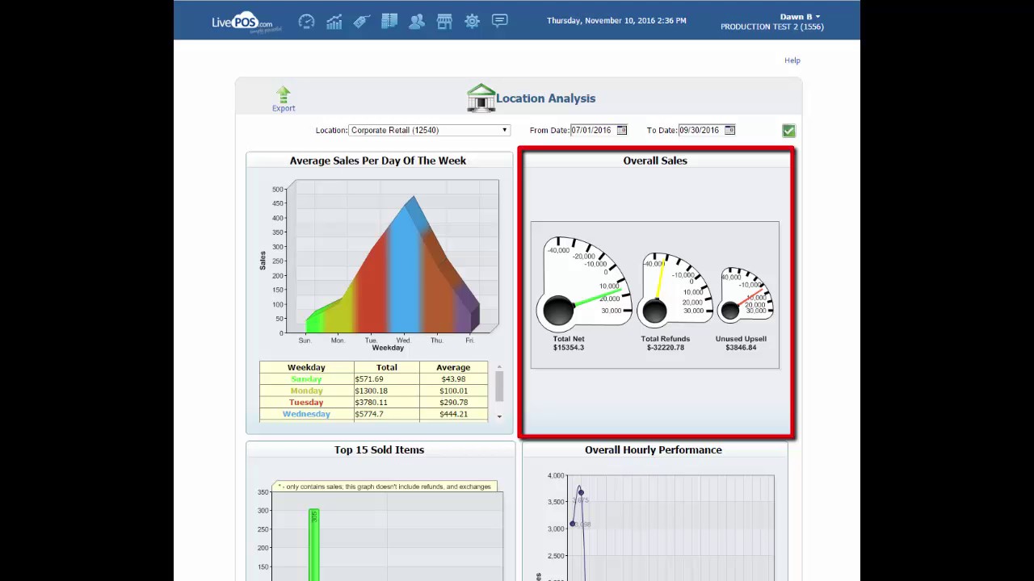Select the Wednesday row label
This screenshot has width=1034, height=581.
point(306,414)
